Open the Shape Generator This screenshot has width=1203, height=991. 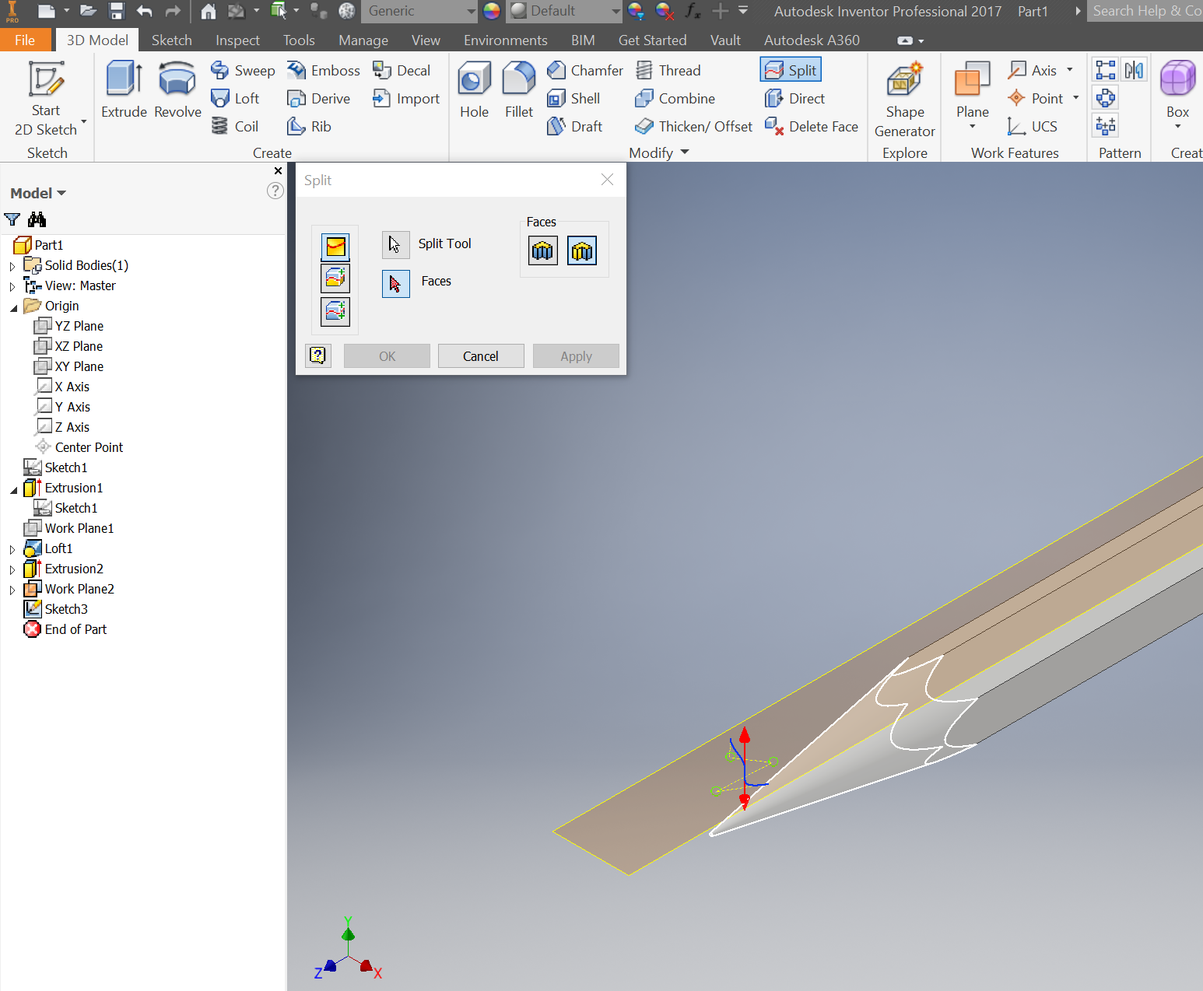click(x=904, y=100)
